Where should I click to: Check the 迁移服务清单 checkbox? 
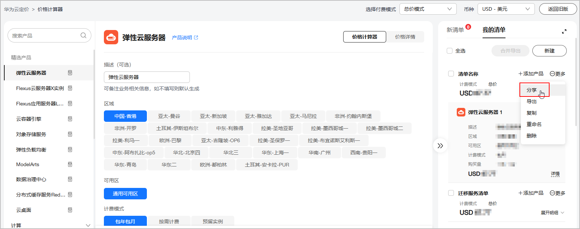coord(451,193)
